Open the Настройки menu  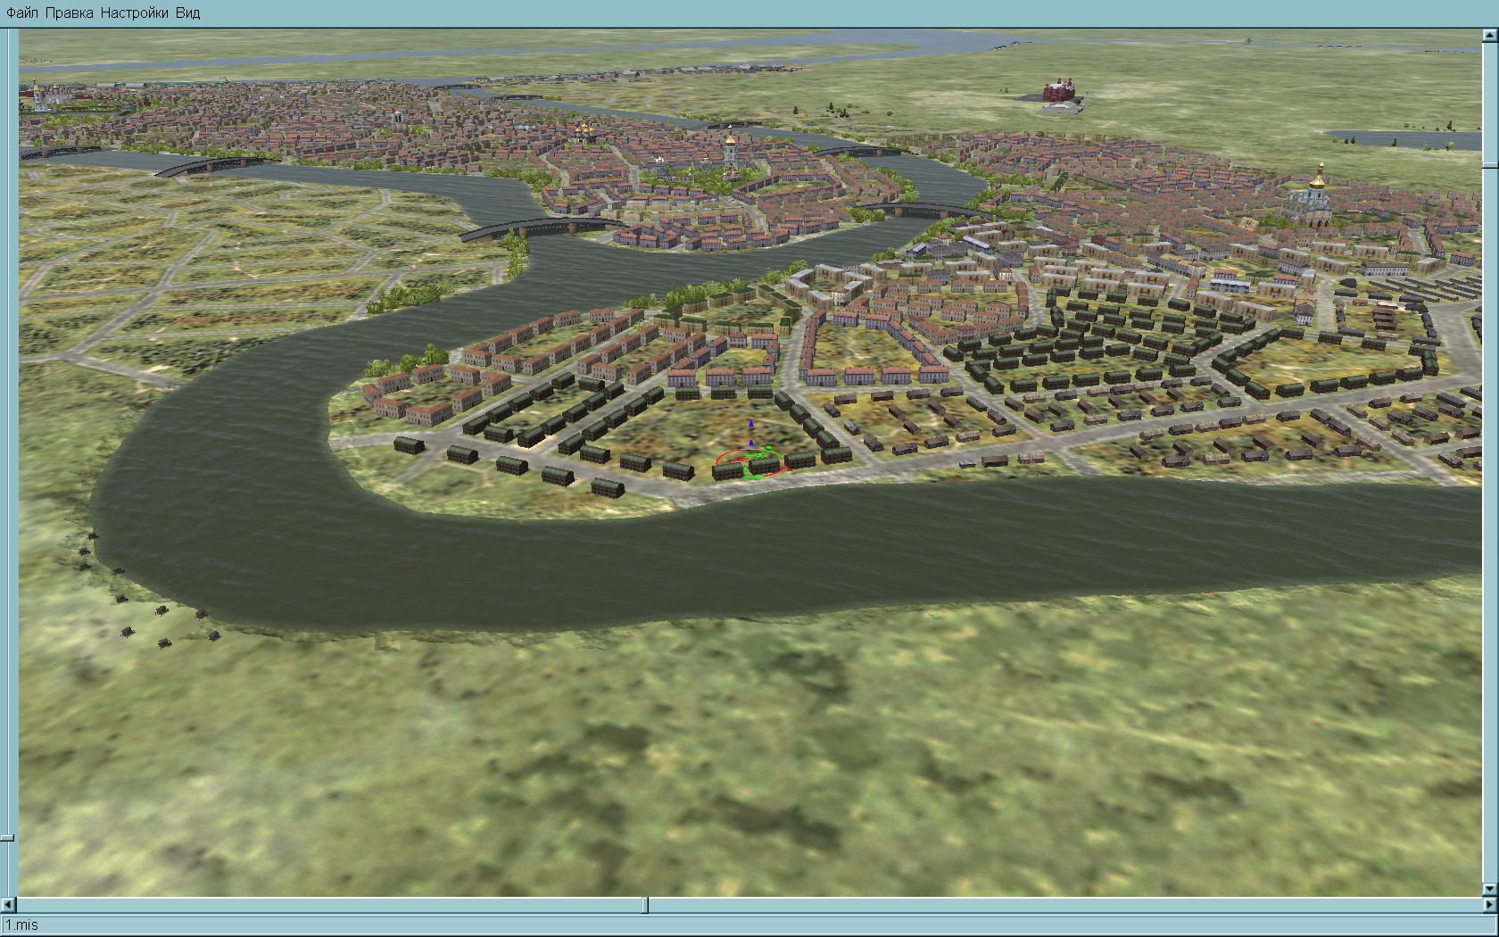pyautogui.click(x=135, y=12)
